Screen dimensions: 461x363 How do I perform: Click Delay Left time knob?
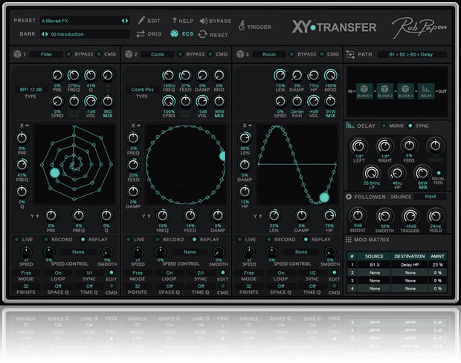[358, 145]
